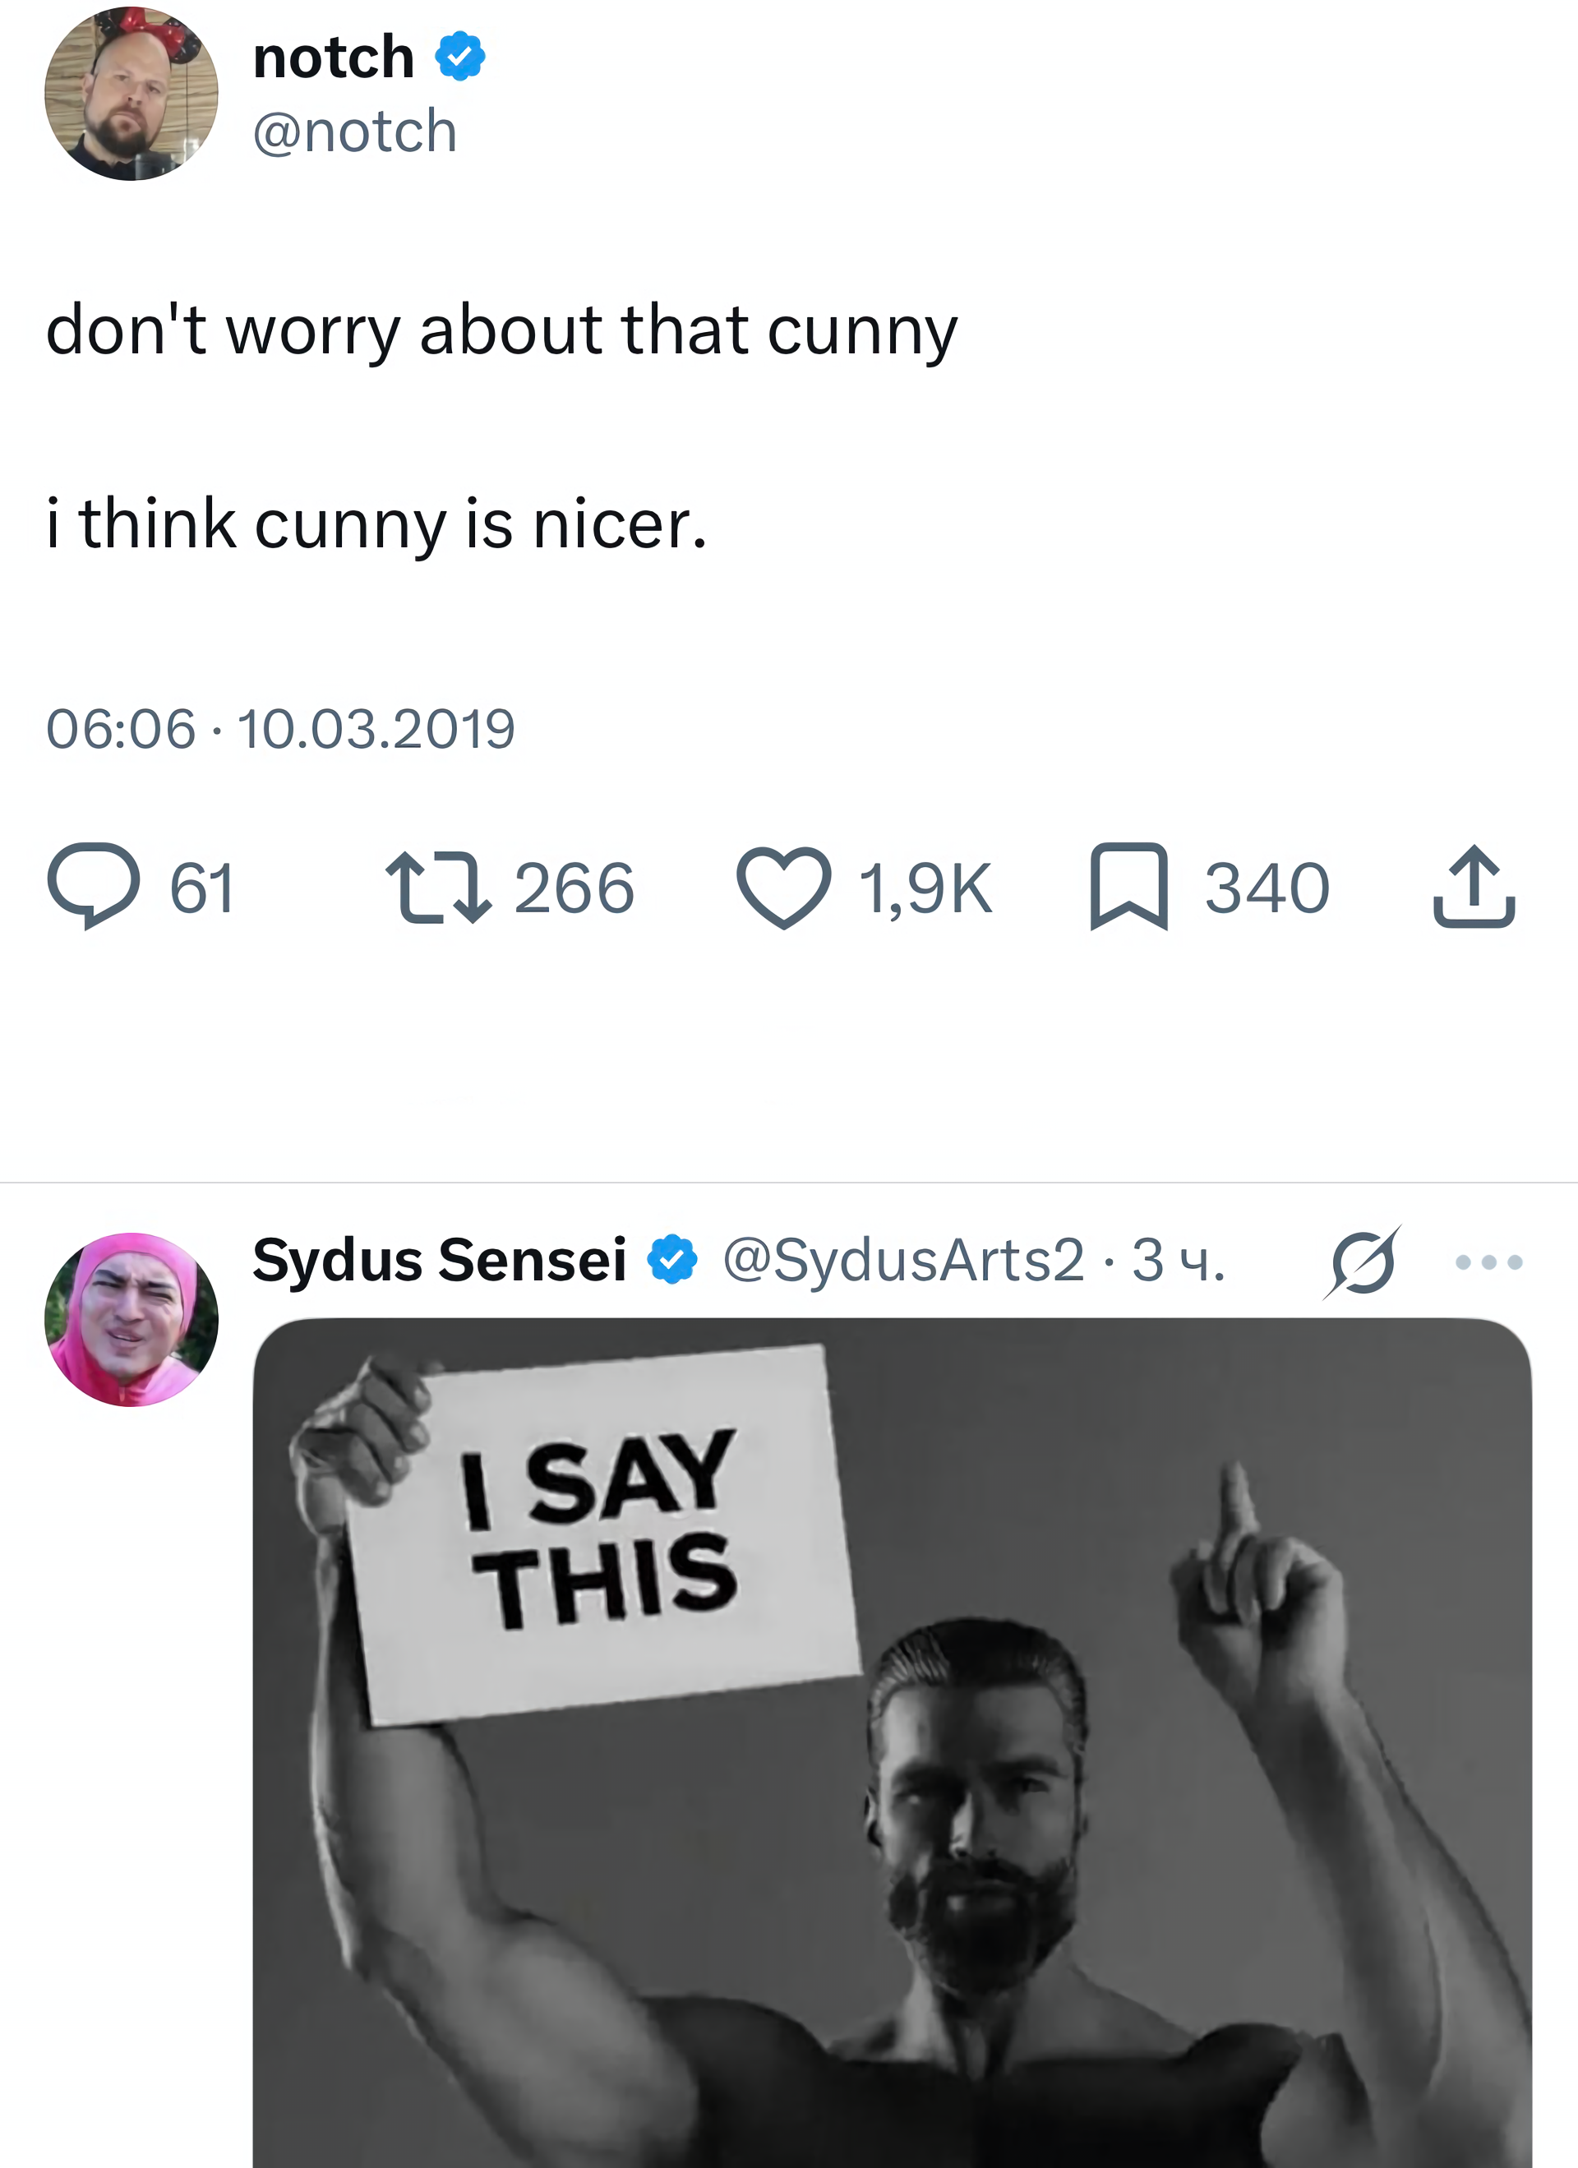Open the @SydusArts2 handle link
The width and height of the screenshot is (1578, 2168).
pos(903,1260)
